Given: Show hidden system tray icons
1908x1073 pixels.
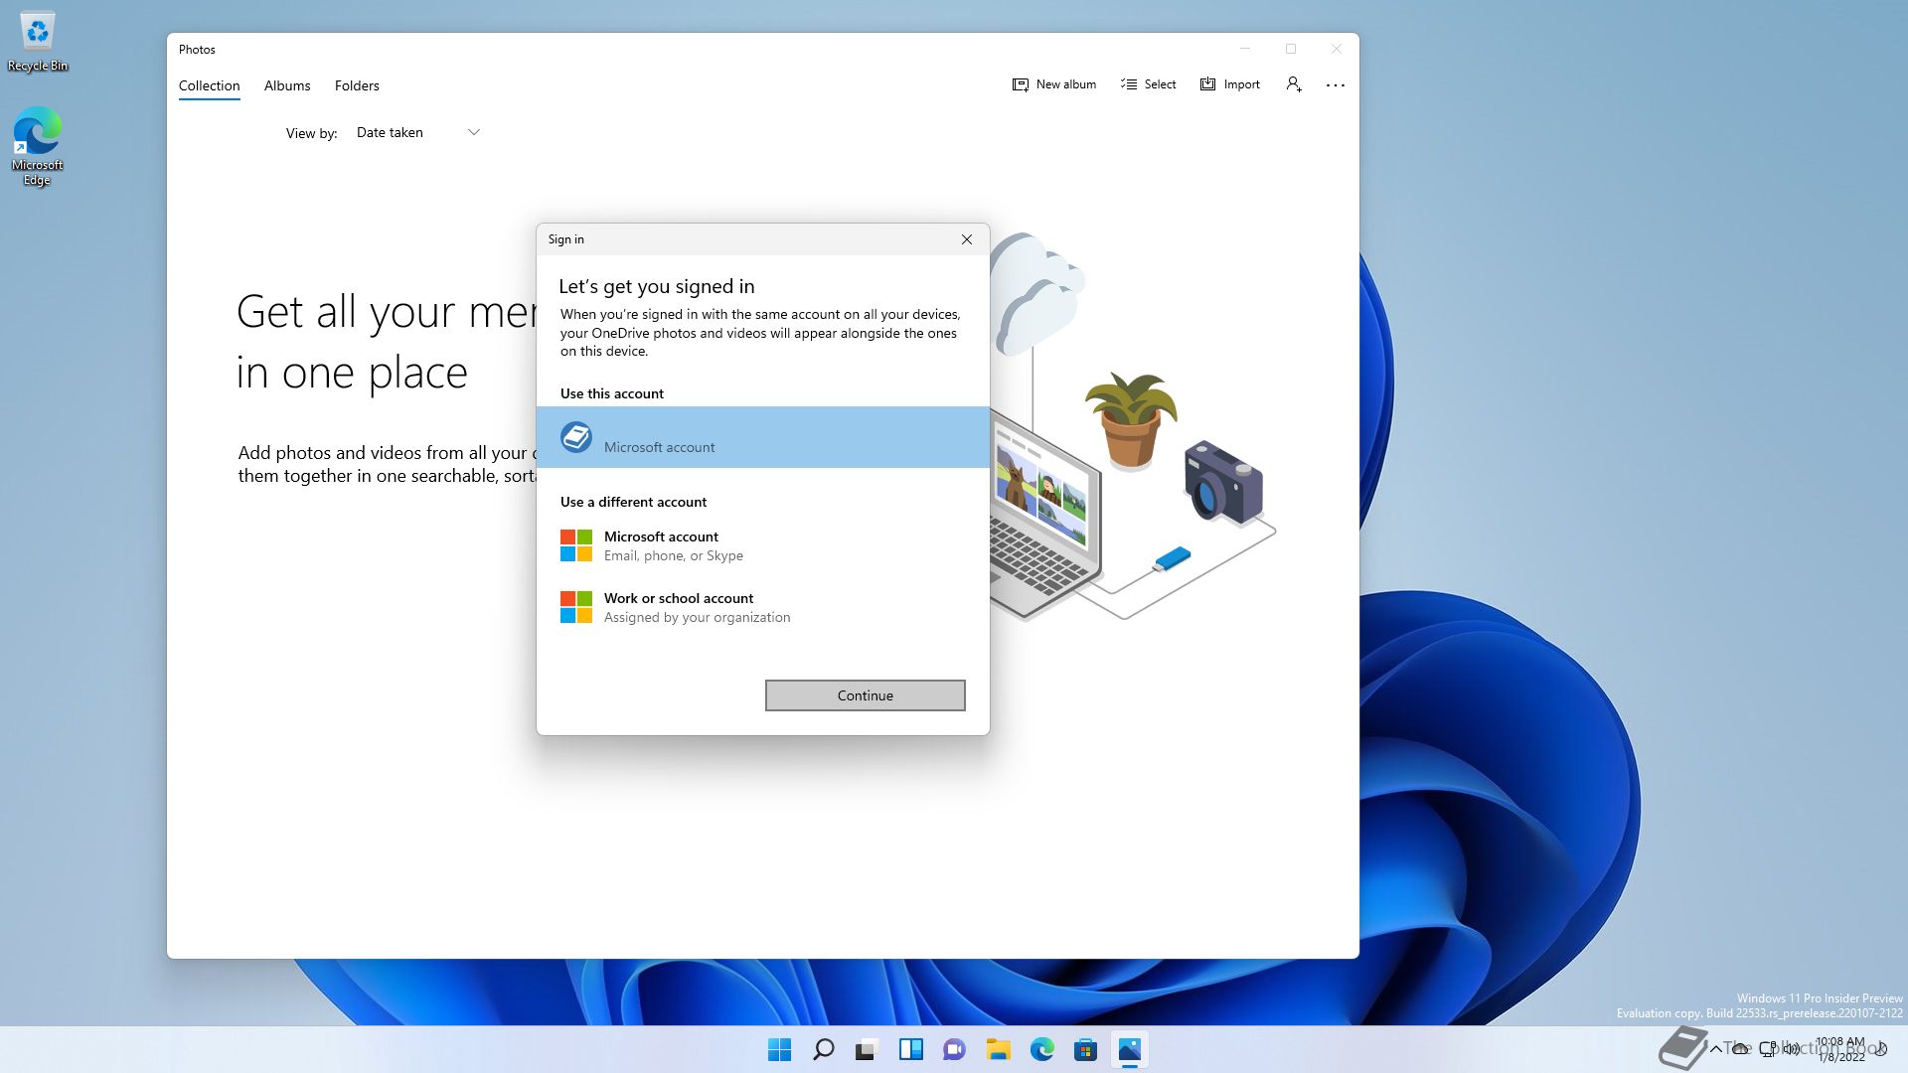Looking at the screenshot, I should click(x=1716, y=1049).
